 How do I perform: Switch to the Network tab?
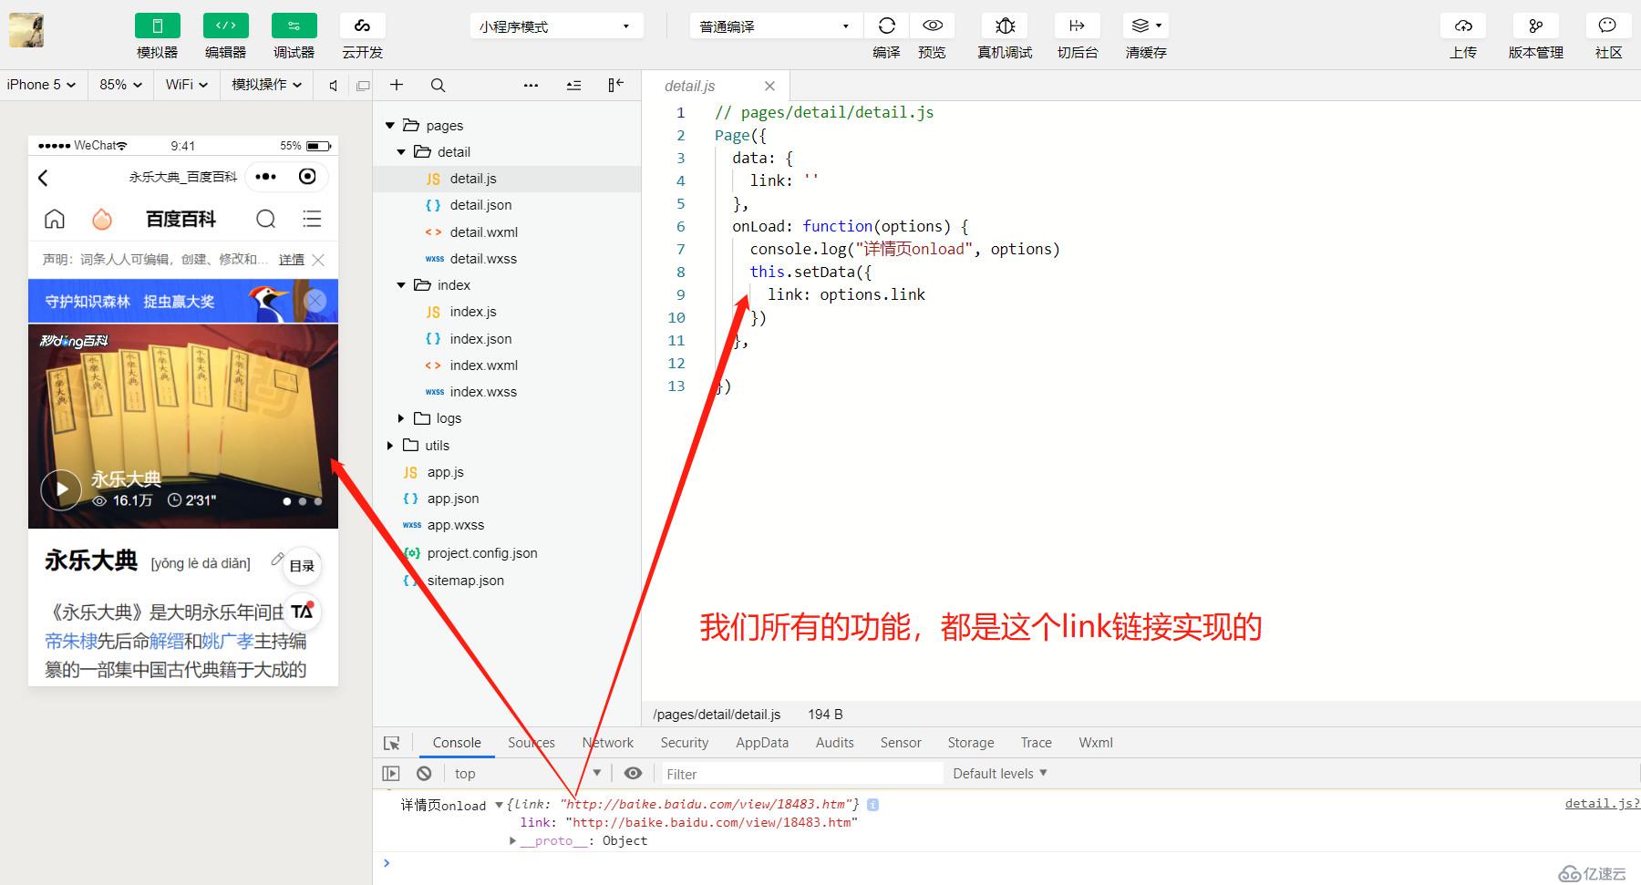(607, 743)
